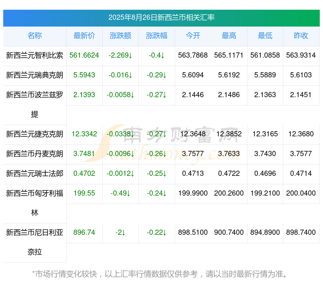The width and height of the screenshot is (323, 284).
Task: Click latest price 3.7481
Action: 84,154
